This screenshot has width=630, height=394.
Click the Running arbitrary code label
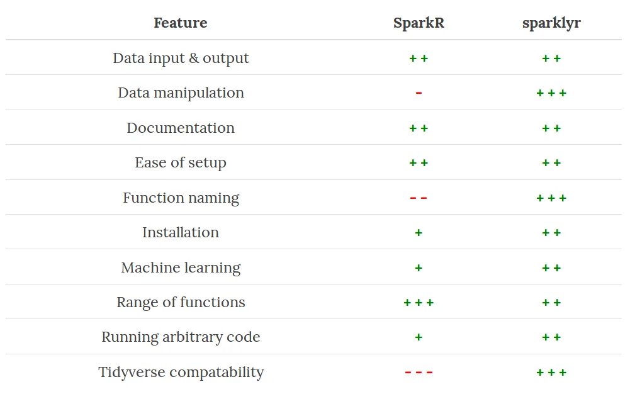181,337
